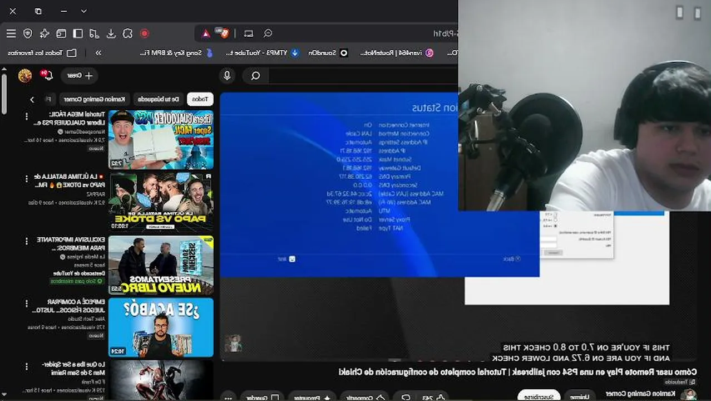Image resolution: width=711 pixels, height=401 pixels.
Task: Select the De tu búsqueda chip
Action: 159,99
